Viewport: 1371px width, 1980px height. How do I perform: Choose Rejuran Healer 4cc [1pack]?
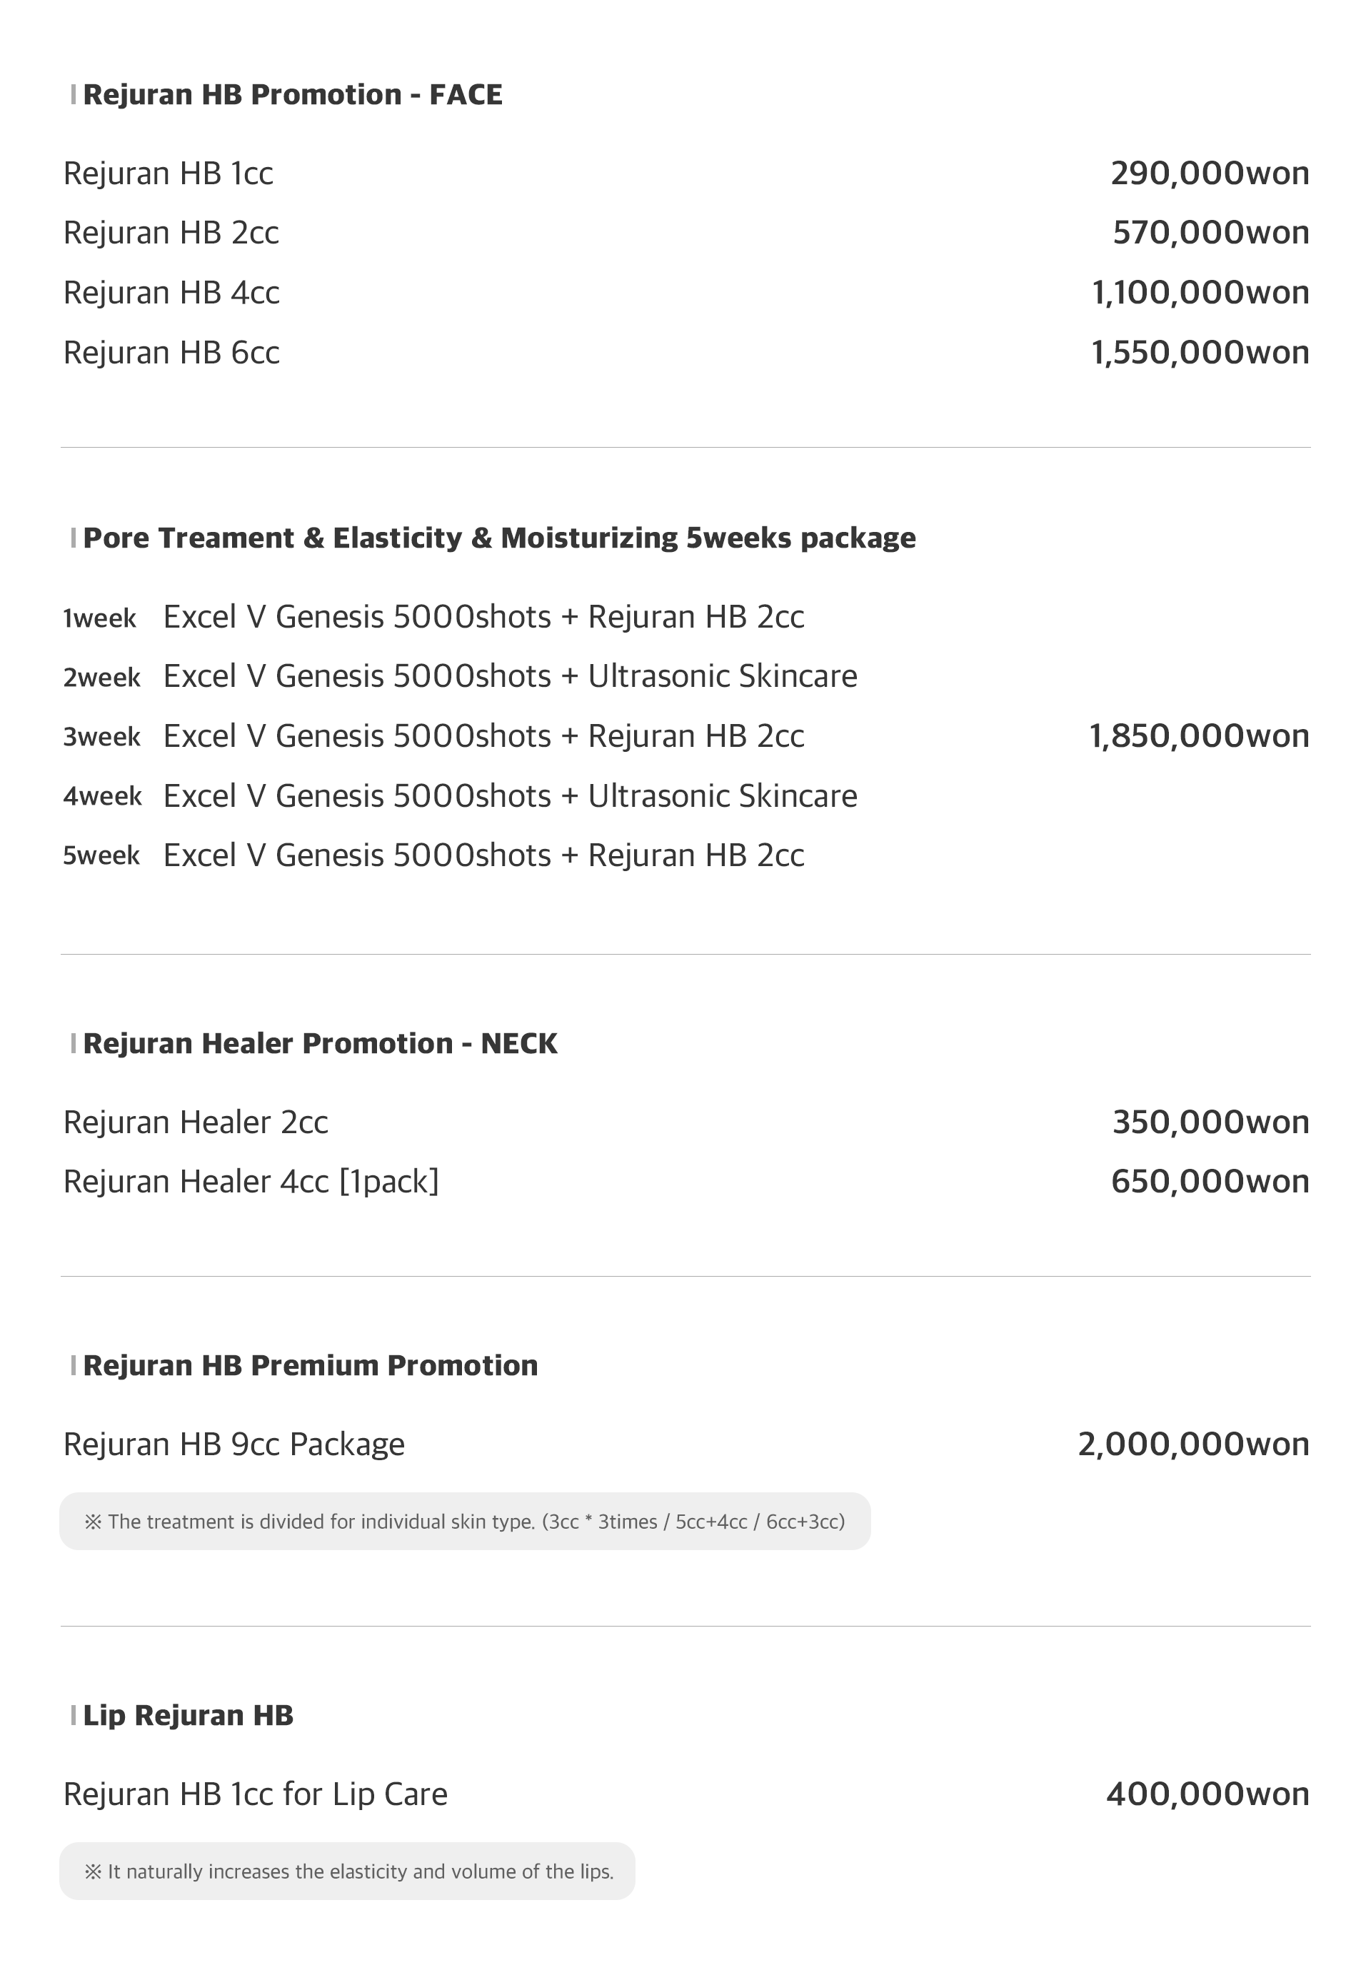coord(251,1182)
